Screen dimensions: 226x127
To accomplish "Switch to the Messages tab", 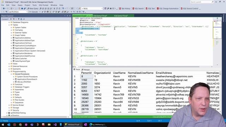I will pyautogui.click(x=86, y=70).
